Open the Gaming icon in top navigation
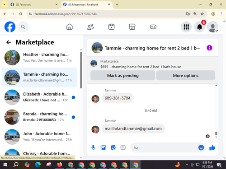The width and height of the screenshot is (226, 169). (153, 27)
